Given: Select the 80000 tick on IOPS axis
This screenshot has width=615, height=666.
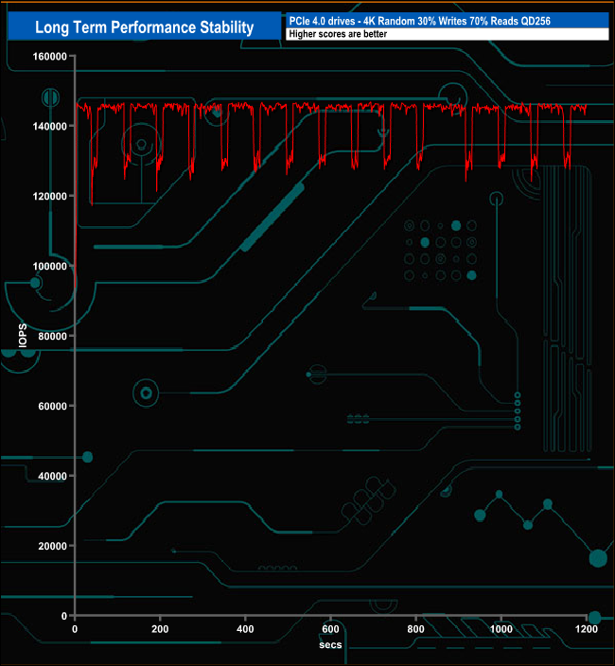Looking at the screenshot, I should click(x=50, y=336).
